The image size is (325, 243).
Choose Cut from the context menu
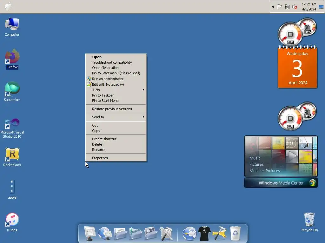tap(116, 125)
